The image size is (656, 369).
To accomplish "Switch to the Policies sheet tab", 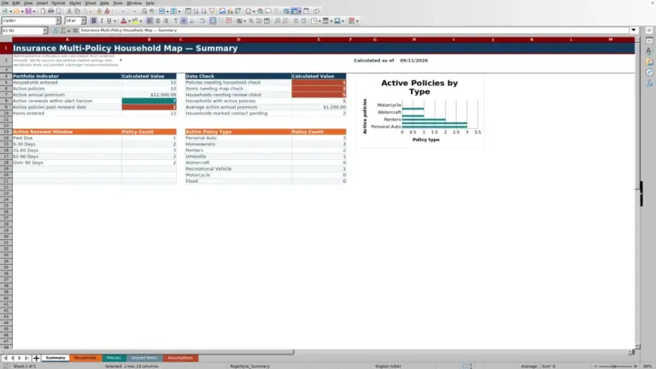I will (114, 358).
